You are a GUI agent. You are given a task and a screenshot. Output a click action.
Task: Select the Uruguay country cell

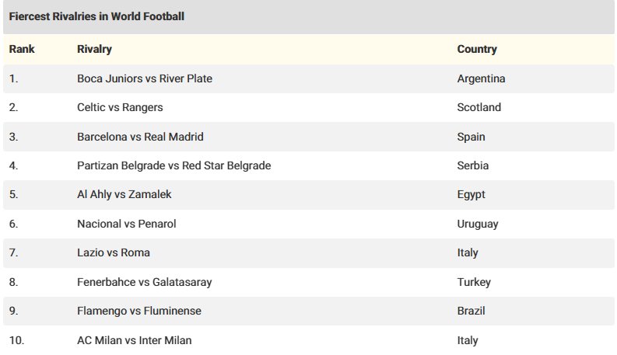point(477,224)
